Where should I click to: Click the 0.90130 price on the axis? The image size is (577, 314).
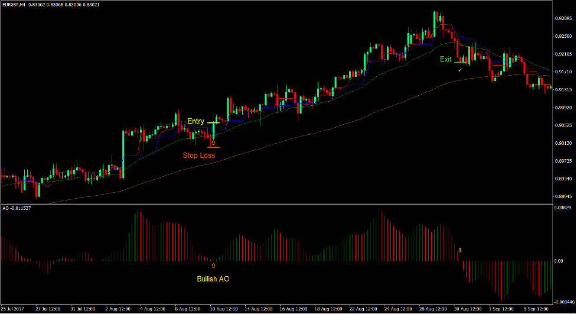tap(563, 143)
